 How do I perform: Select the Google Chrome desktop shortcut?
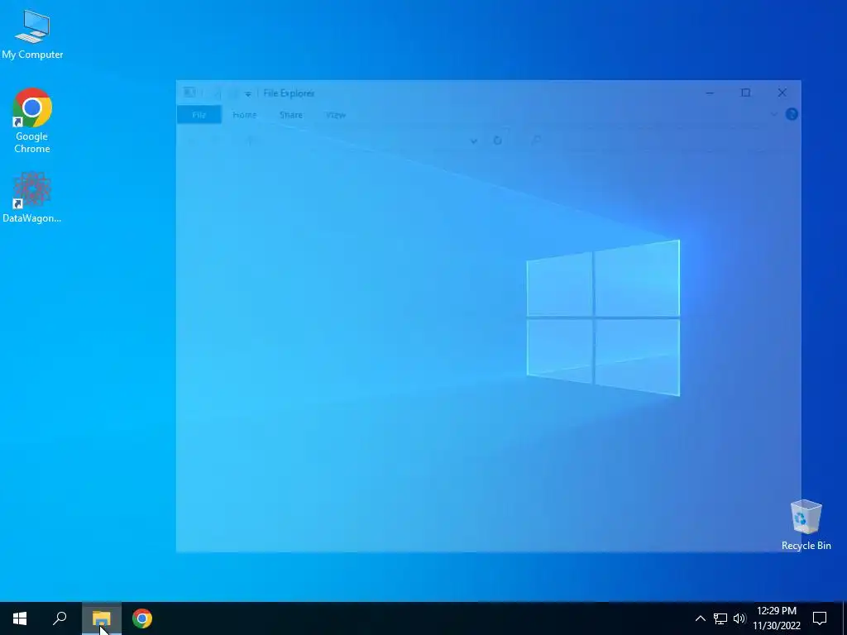coord(32,121)
